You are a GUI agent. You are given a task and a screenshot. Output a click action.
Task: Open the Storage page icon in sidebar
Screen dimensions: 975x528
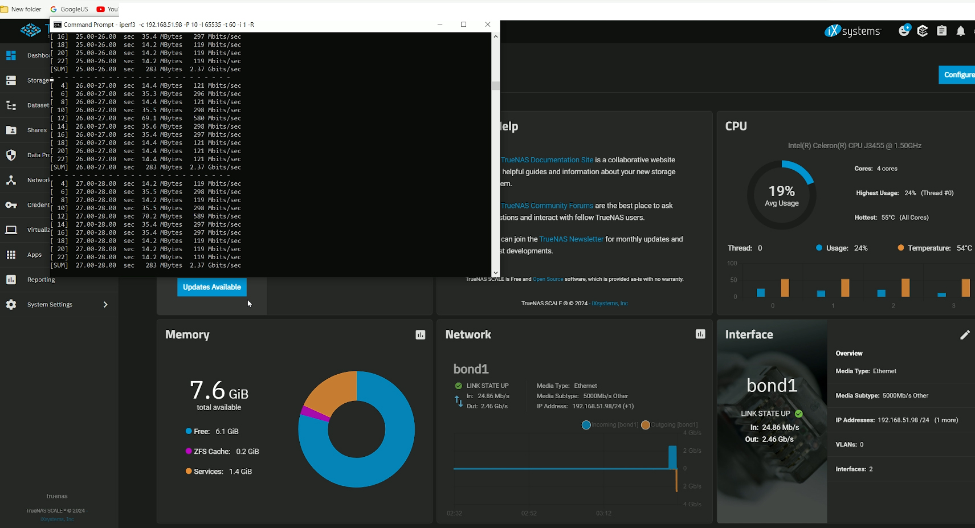click(11, 80)
